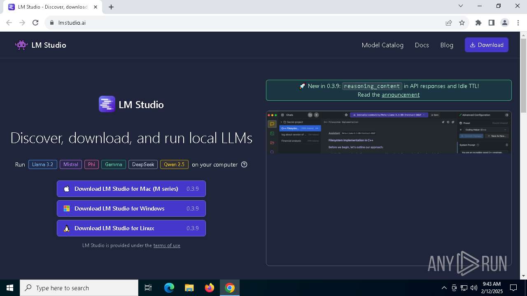Go back to previous page
527x296 pixels.
coord(9,23)
